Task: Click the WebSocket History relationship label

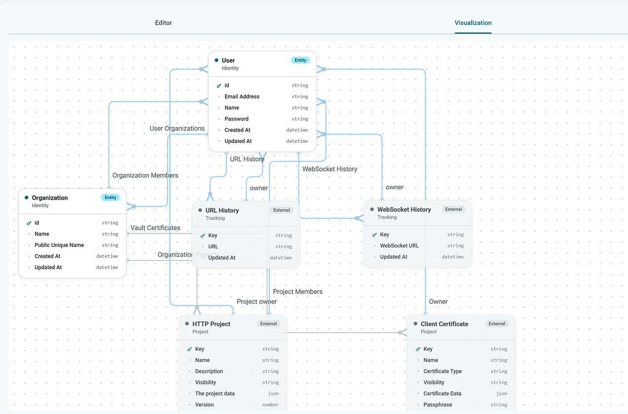Action: [x=330, y=169]
